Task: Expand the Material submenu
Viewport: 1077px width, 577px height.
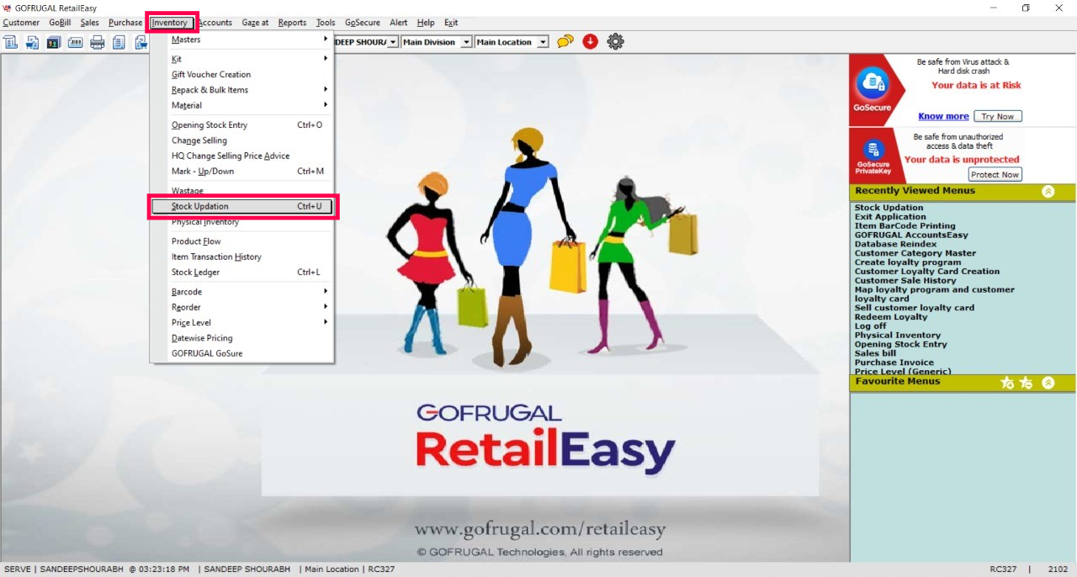Action: point(242,105)
